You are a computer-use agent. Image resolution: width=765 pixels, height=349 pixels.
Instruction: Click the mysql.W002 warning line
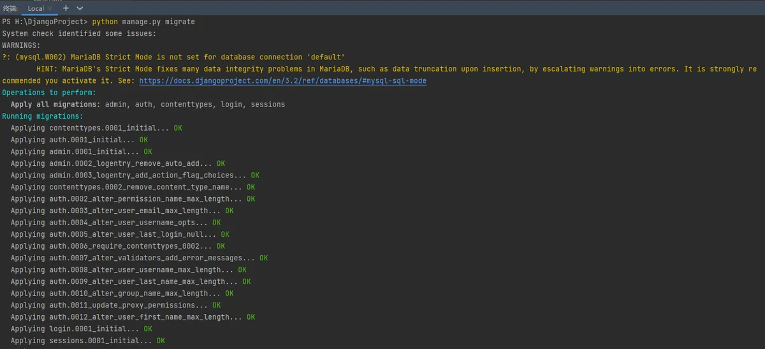[173, 57]
